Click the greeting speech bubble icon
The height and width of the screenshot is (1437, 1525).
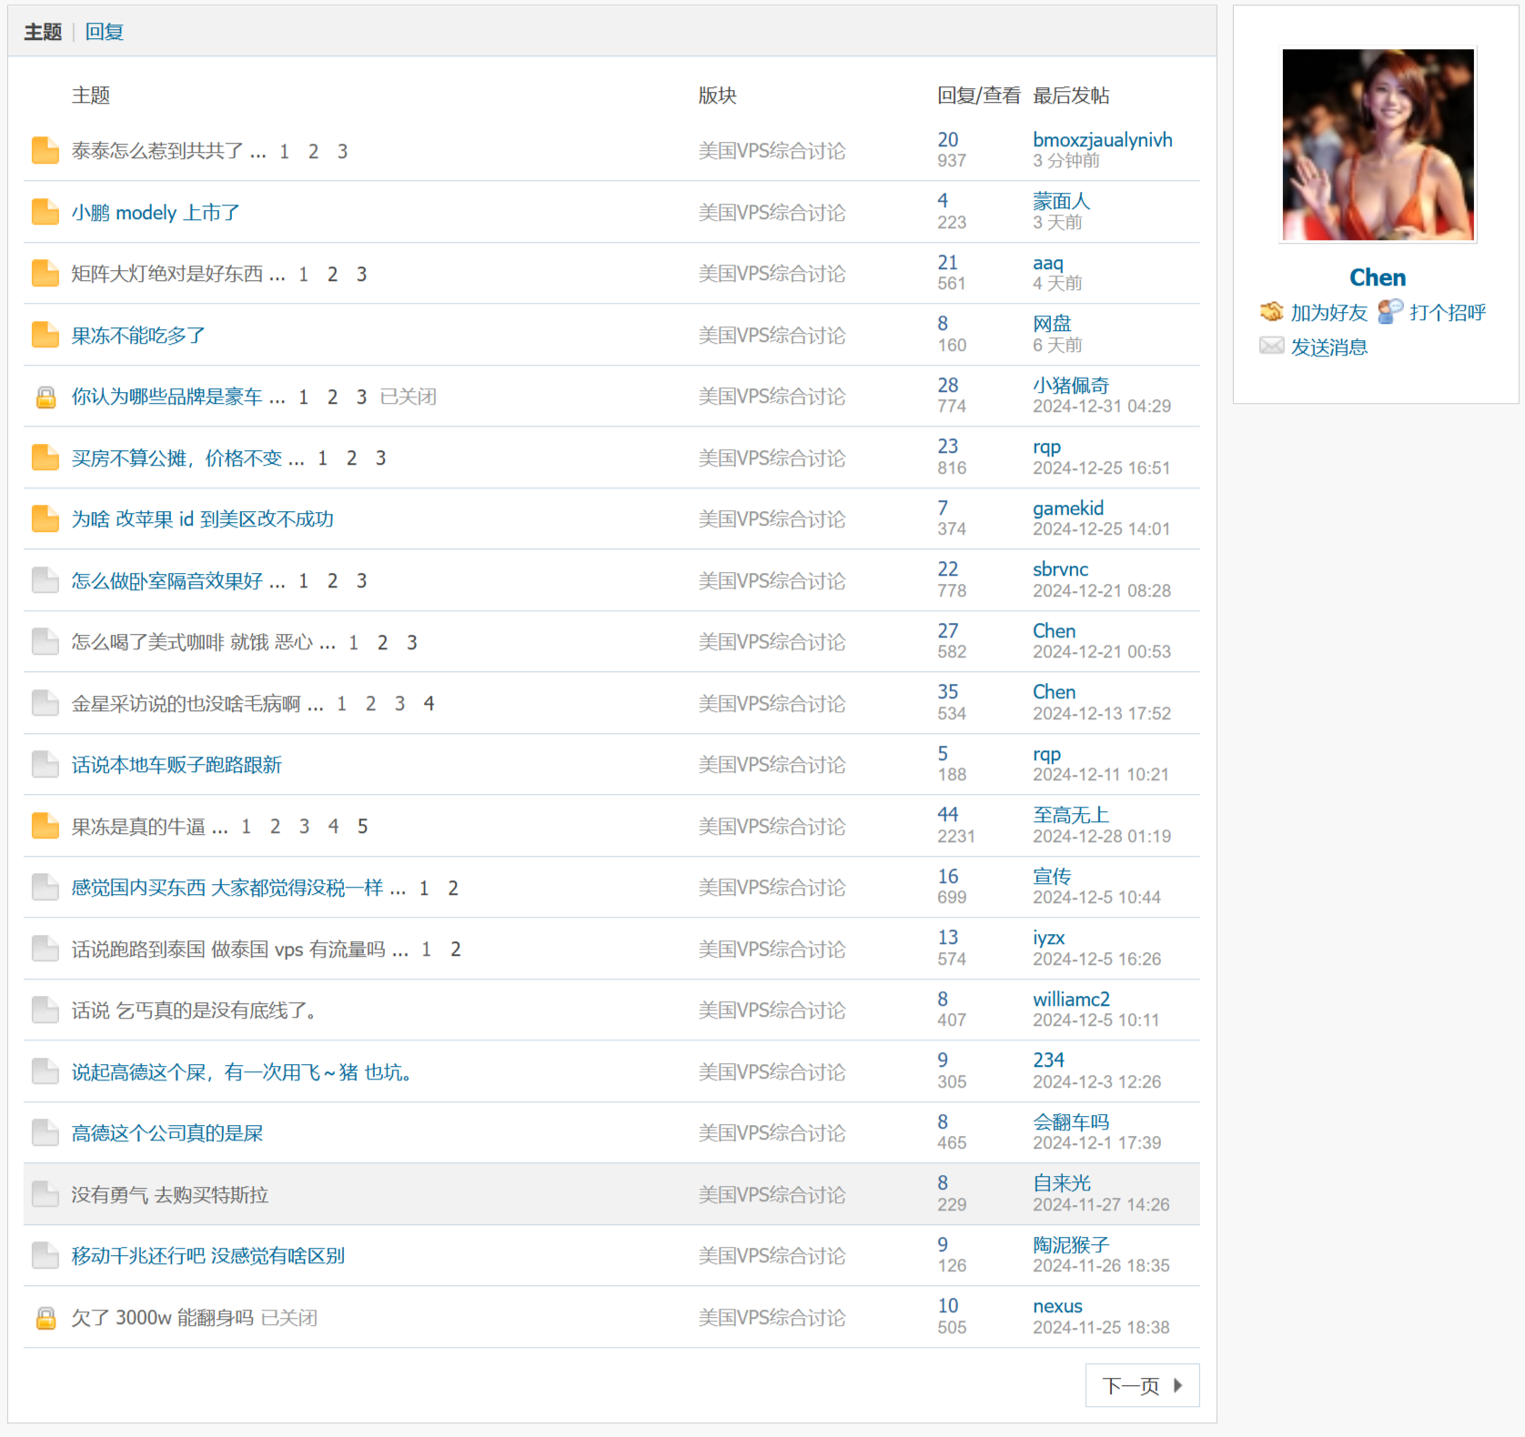pos(1389,312)
